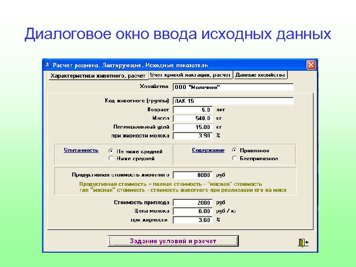The image size is (356, 267).
Task: Select the 'Не ниже средней' radio button
Action: (x=111, y=151)
